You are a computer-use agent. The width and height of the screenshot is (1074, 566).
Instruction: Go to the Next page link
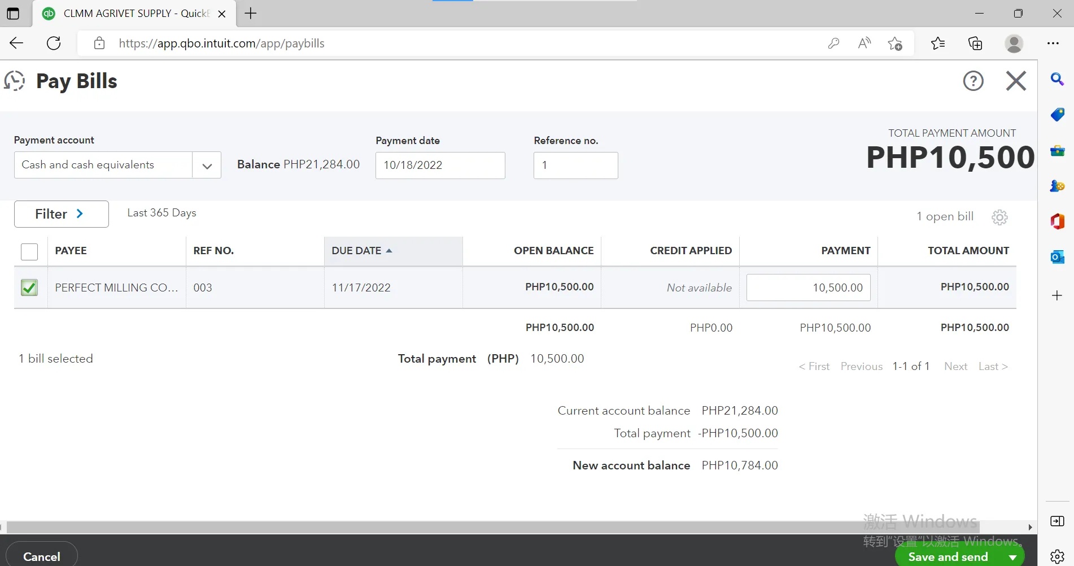point(955,367)
